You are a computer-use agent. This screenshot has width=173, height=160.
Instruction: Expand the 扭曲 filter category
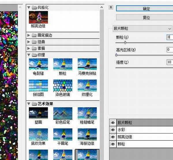(x=29, y=42)
